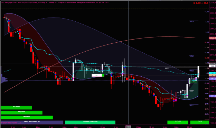Select the longest green VWAP bar
Image resolution: width=216 pixels, height=128 pixels.
click(x=27, y=117)
